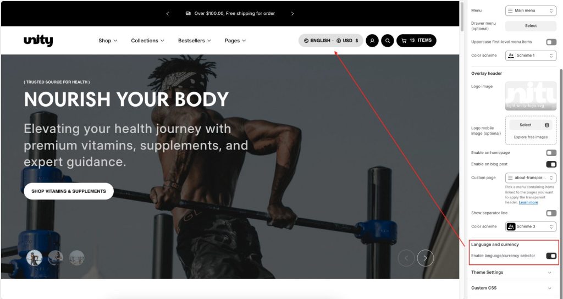Viewport: 563px width, 299px height.
Task: Click Shop Vitamins & Supplements button
Action: pyautogui.click(x=69, y=191)
